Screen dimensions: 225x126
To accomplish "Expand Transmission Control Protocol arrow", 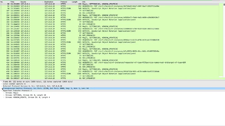I will point(2,89).
